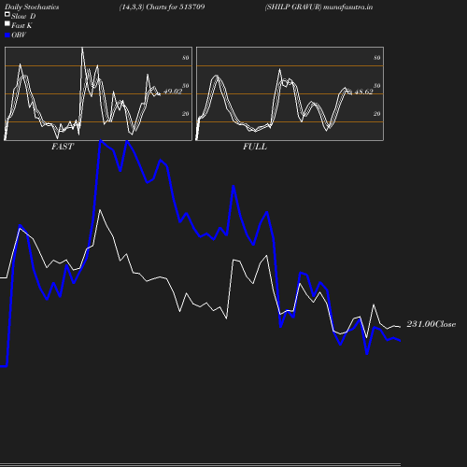The height and width of the screenshot is (467, 467).
Task: Click the 80 axis label in FULL chart
Action: click(x=377, y=58)
